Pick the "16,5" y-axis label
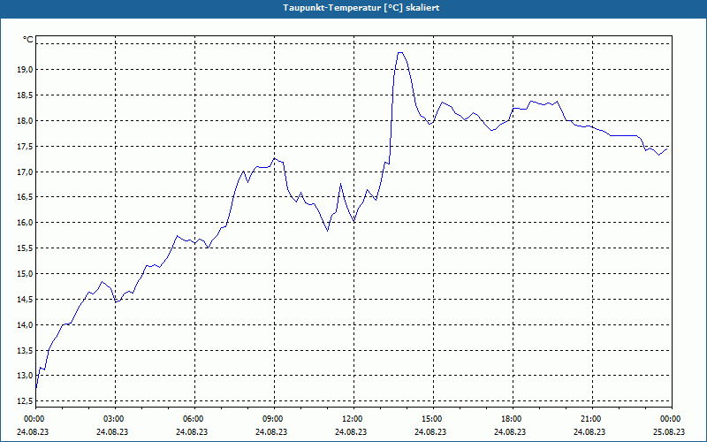Viewport: 707px width, 442px height. pyautogui.click(x=26, y=197)
